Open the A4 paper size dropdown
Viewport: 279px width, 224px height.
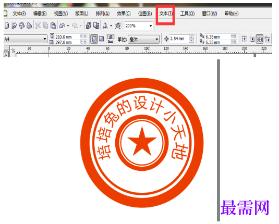coord(45,39)
